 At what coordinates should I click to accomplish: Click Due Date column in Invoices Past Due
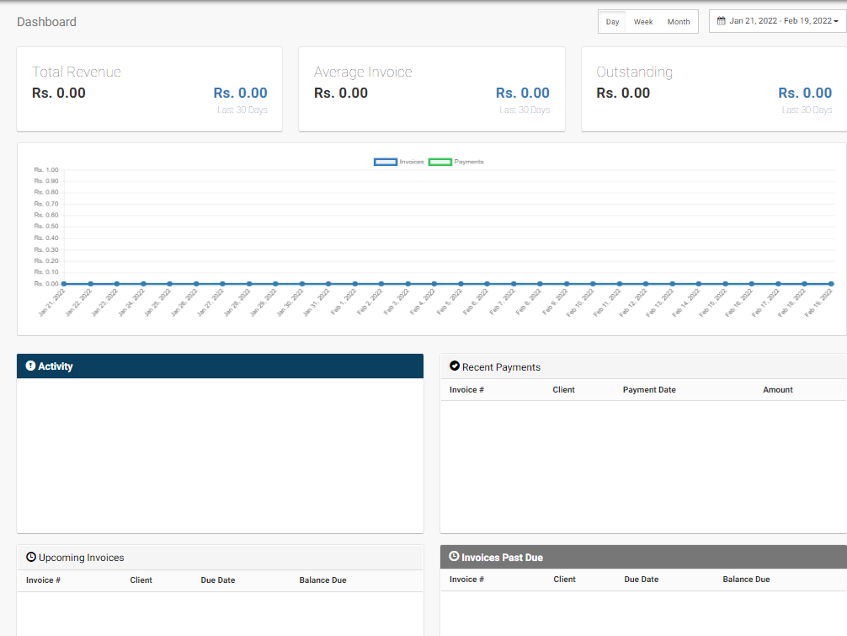(x=642, y=579)
